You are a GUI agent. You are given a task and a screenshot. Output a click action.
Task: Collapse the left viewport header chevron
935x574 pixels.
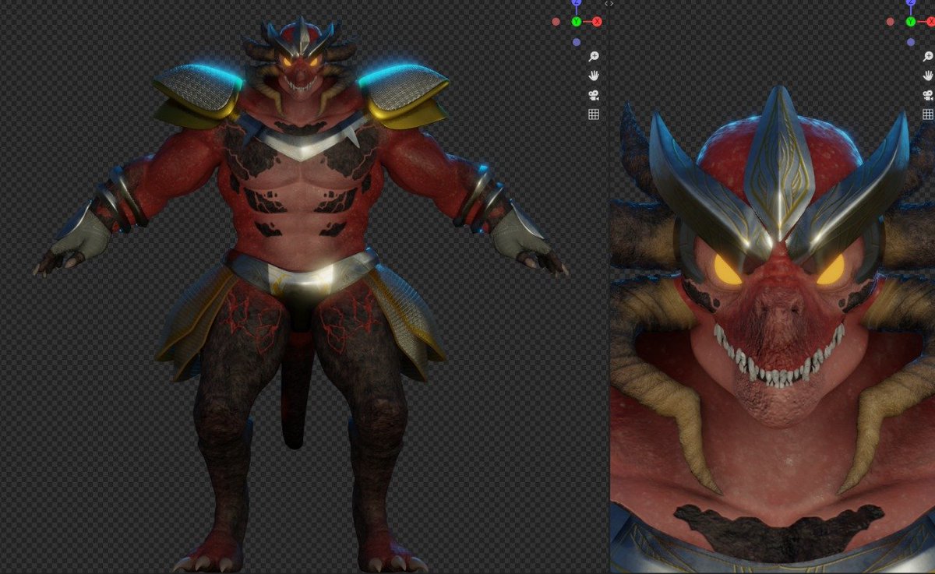click(609, 3)
